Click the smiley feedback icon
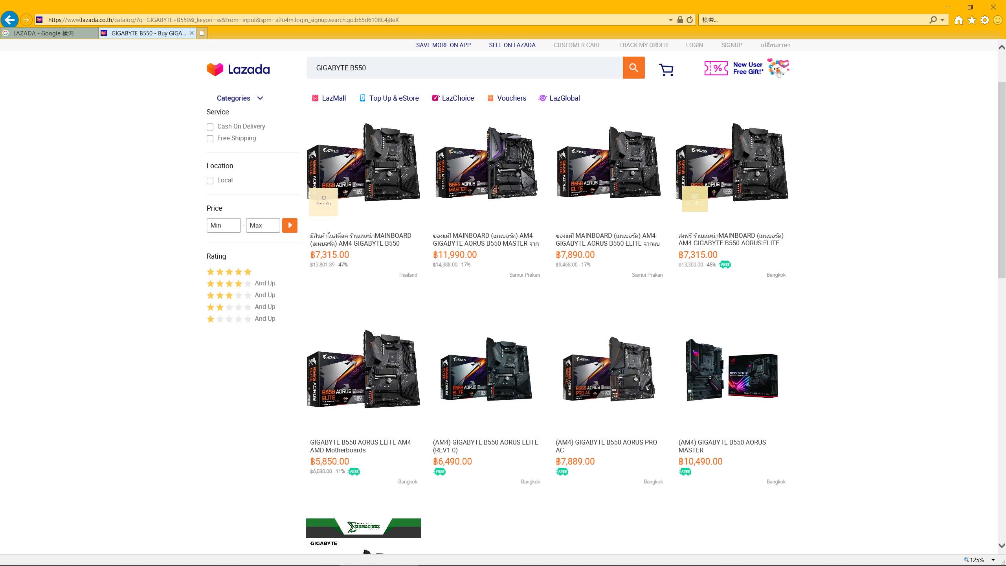The width and height of the screenshot is (1006, 566). point(998,20)
